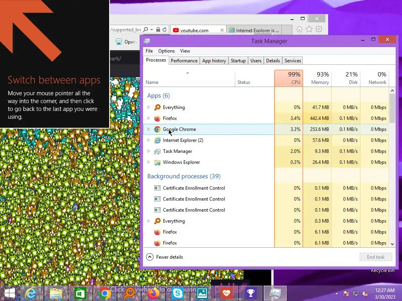Open the Windows Start button

[10, 293]
